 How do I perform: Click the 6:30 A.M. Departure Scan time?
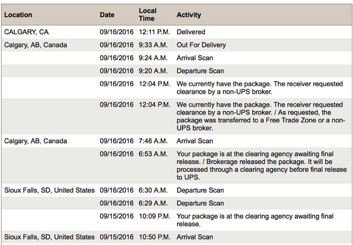[x=153, y=190]
